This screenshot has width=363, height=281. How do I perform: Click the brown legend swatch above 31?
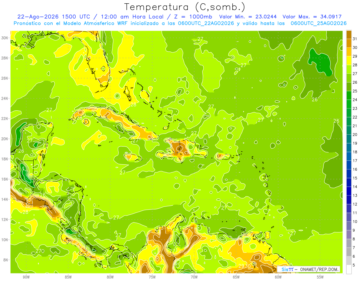pos(349,34)
